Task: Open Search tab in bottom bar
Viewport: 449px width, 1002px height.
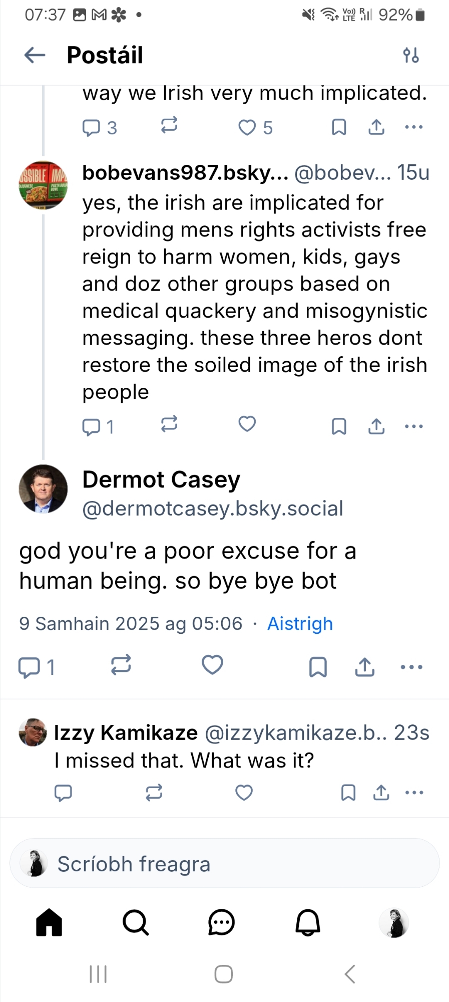Action: pos(135,922)
